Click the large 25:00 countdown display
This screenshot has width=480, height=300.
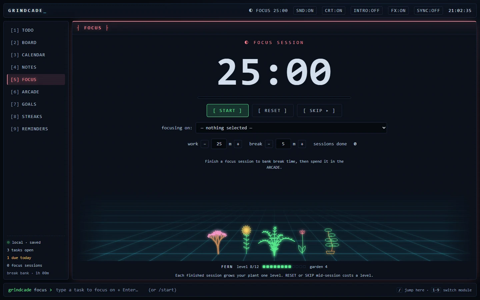tap(274, 72)
